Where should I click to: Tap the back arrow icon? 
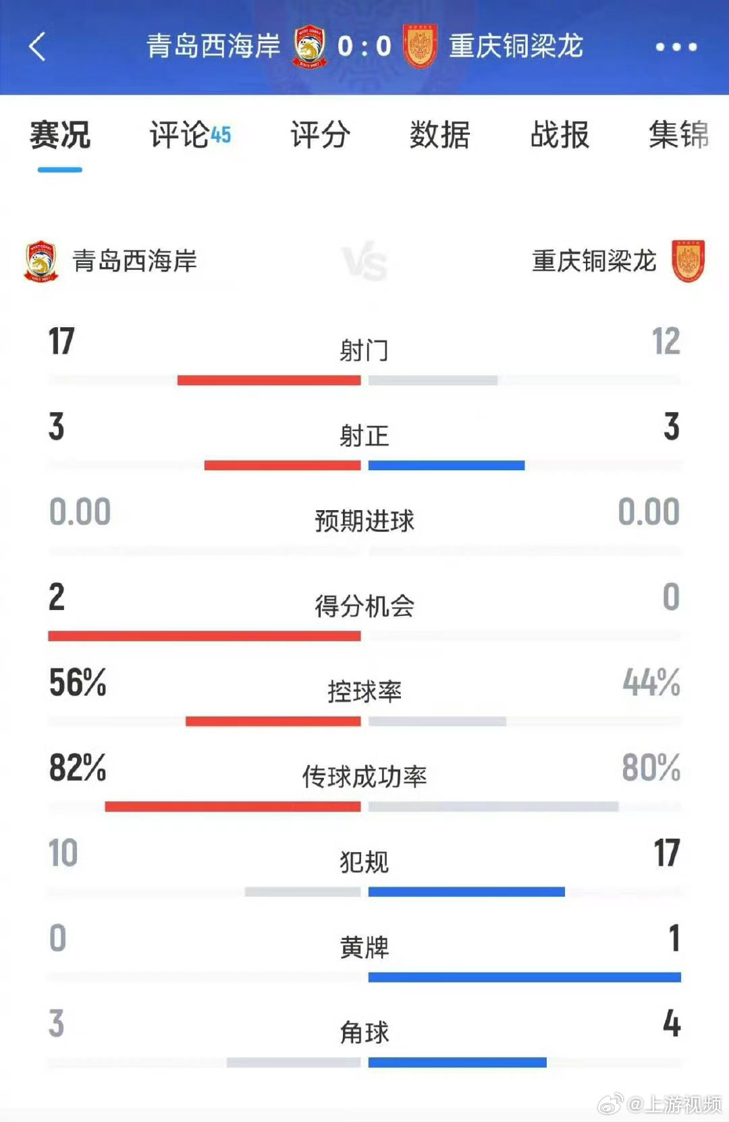click(38, 47)
